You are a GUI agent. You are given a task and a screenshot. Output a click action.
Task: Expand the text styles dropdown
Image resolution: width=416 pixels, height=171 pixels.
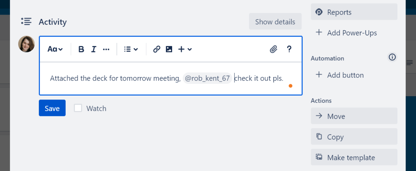pos(55,49)
